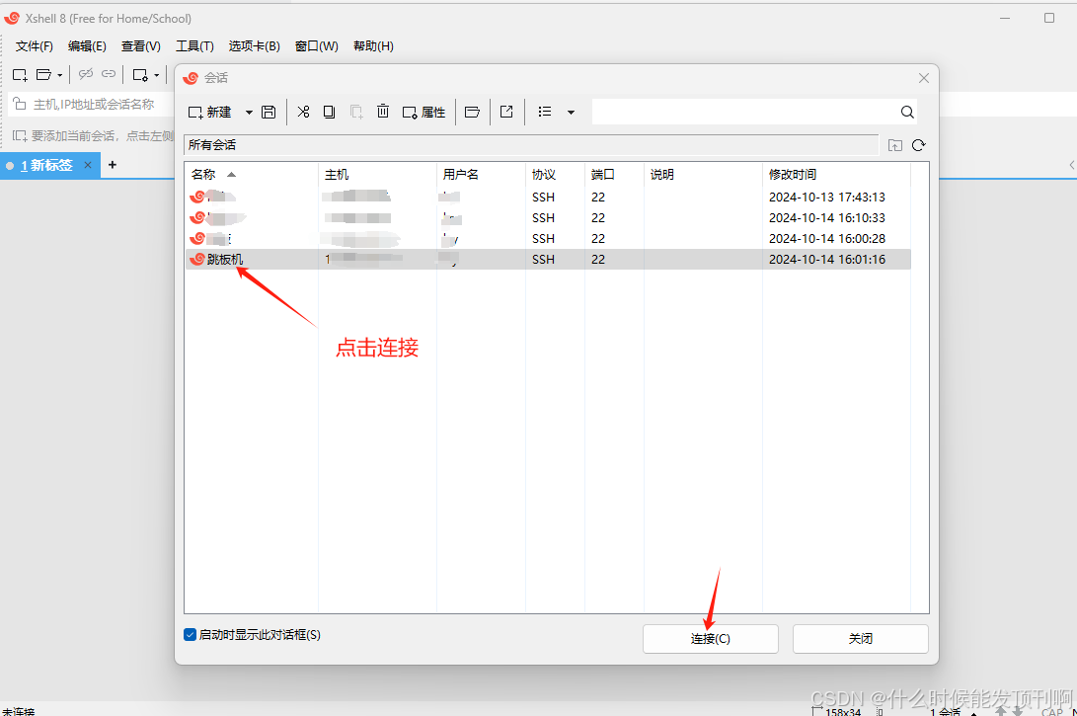Image resolution: width=1077 pixels, height=716 pixels.
Task: Expand the properties dropdown in main toolbar
Action: pyautogui.click(x=157, y=75)
